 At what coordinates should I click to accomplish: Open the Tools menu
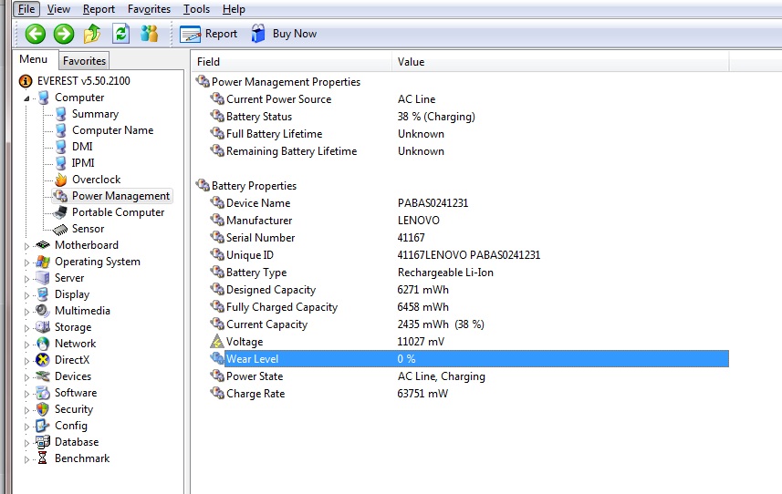click(x=196, y=9)
